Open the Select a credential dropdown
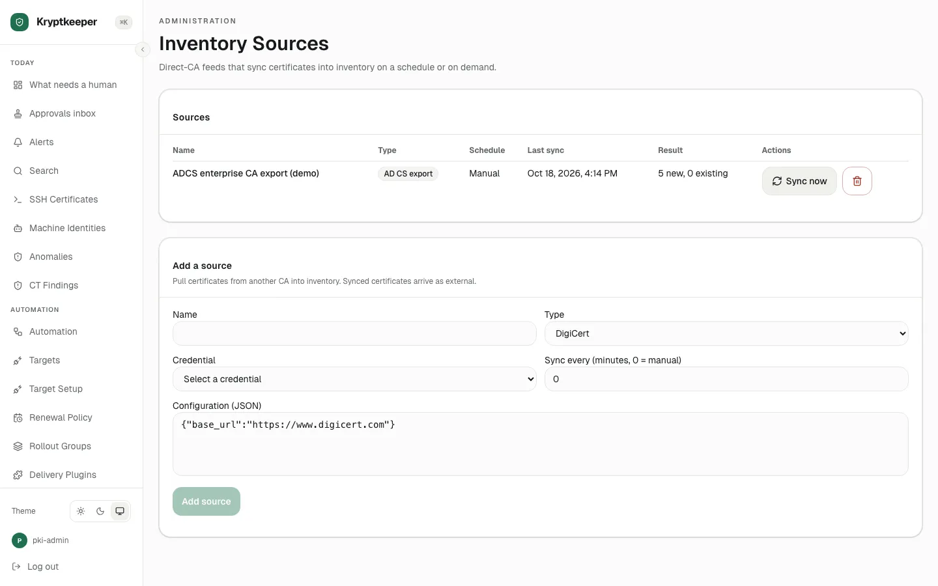The height and width of the screenshot is (586, 938). (x=354, y=379)
